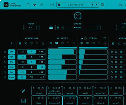The image size is (126, 105).
Task: Click the Bass row shuffle icon
Action: [31, 77]
